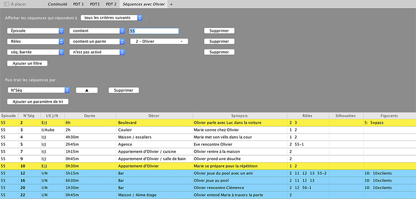Screen dimensions: 416x199
Task: Click the Durée column header
Action: [90, 115]
